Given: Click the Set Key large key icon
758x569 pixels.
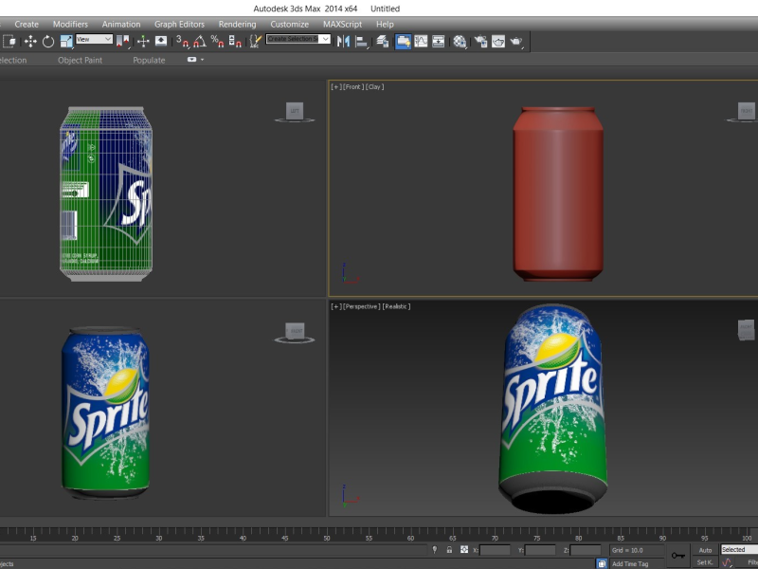Looking at the screenshot, I should pos(677,556).
